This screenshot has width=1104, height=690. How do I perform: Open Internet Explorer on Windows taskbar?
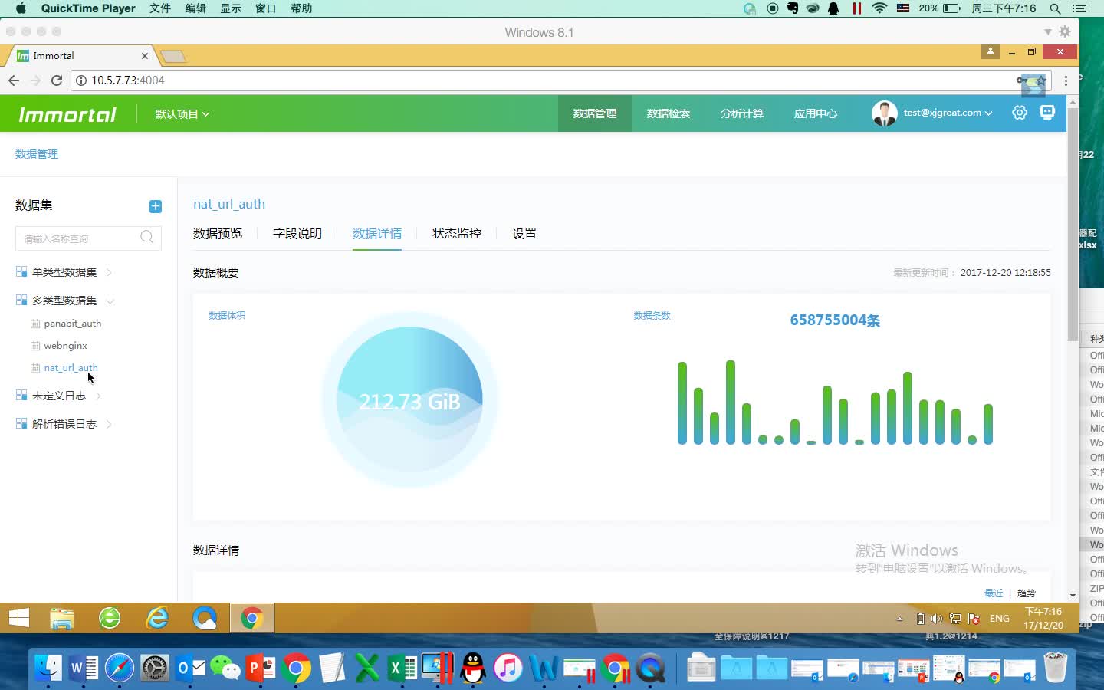click(157, 618)
